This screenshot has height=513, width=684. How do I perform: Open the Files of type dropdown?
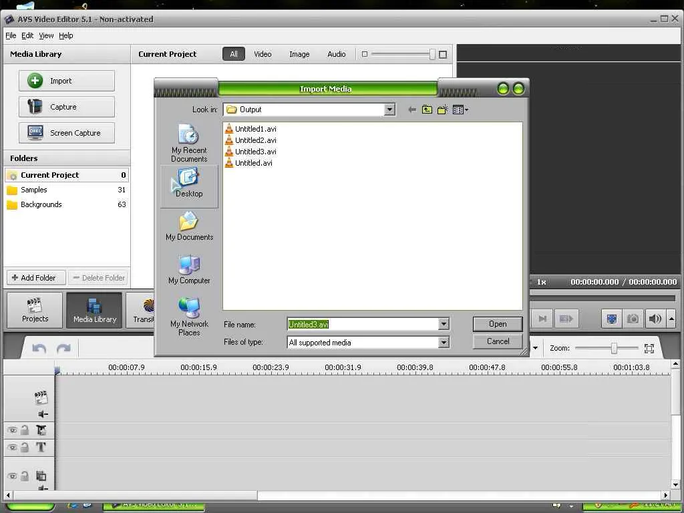pos(444,343)
